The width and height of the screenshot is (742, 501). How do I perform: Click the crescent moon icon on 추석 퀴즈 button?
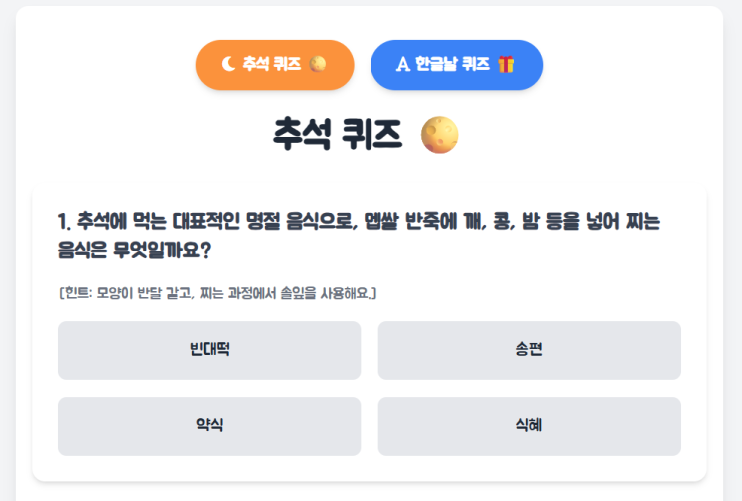(228, 65)
